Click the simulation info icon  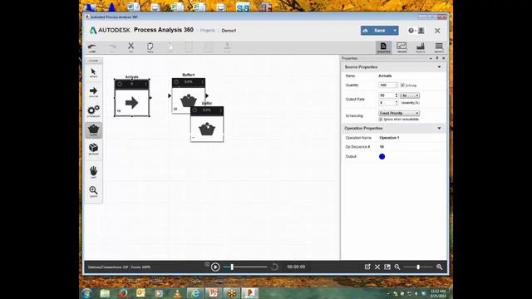point(207,264)
